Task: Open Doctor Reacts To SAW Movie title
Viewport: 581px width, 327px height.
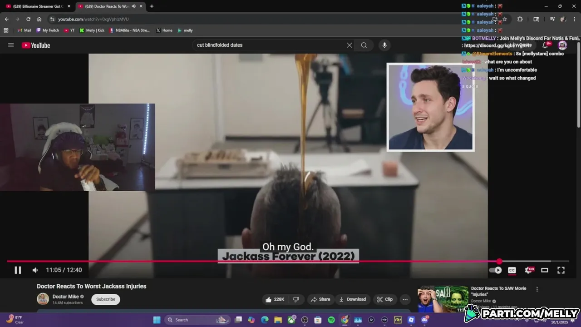Action: pyautogui.click(x=498, y=291)
